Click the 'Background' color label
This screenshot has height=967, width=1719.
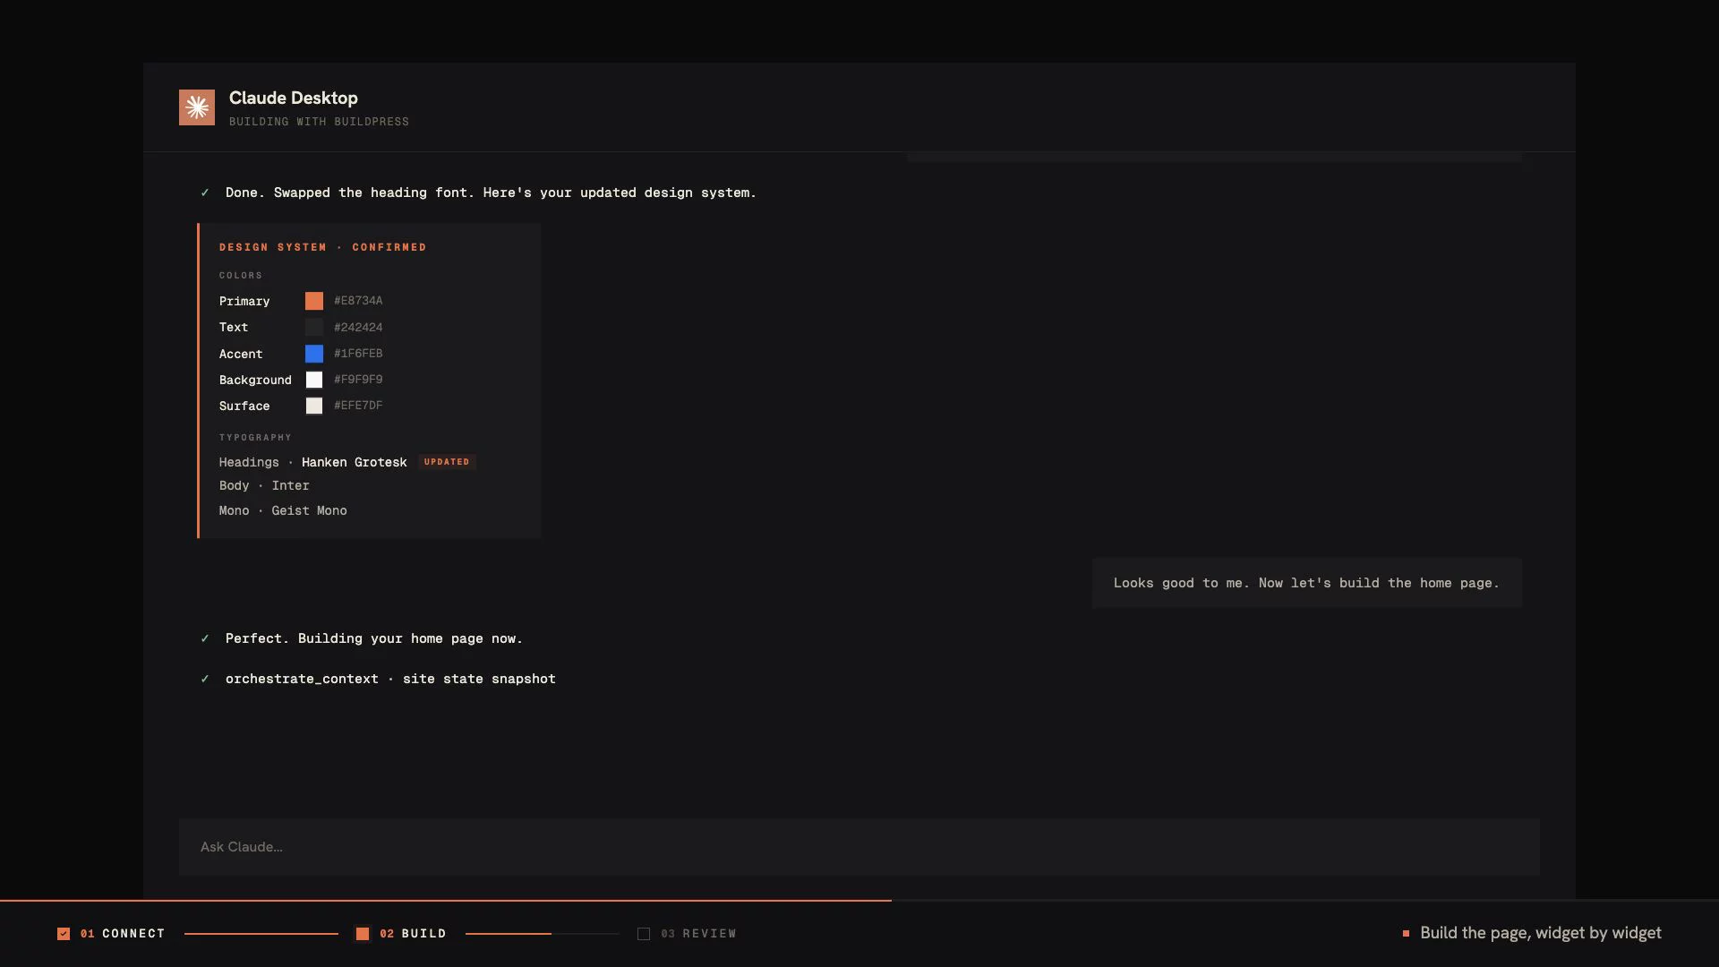[x=255, y=381]
